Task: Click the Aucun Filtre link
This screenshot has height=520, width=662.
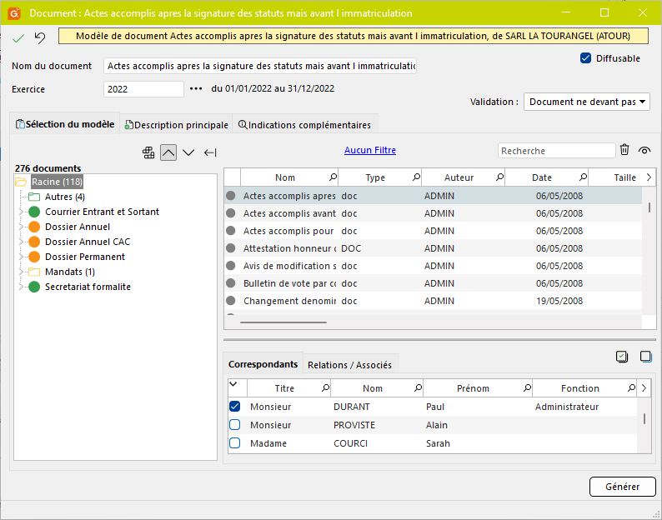Action: 370,151
